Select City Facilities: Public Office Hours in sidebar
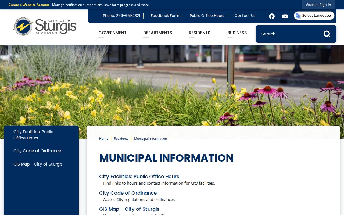 [x=33, y=135]
